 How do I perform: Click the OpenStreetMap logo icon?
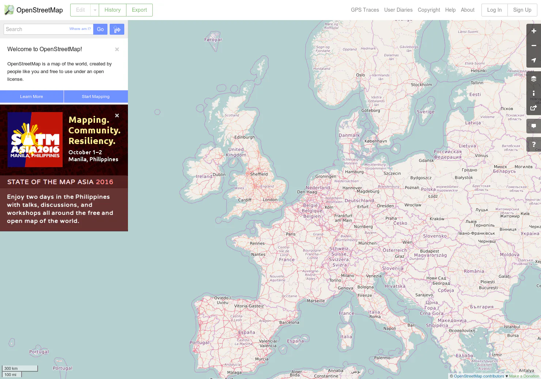point(9,10)
